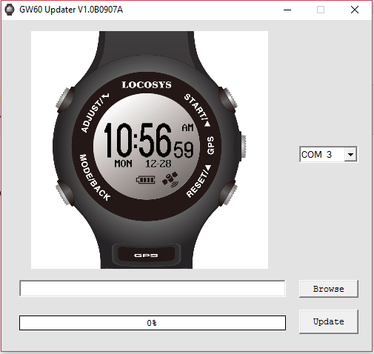
Task: Click the watch icon in title bar
Action: point(10,10)
